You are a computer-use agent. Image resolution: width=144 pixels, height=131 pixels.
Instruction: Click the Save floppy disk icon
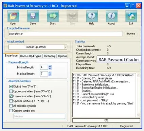click(x=33, y=16)
